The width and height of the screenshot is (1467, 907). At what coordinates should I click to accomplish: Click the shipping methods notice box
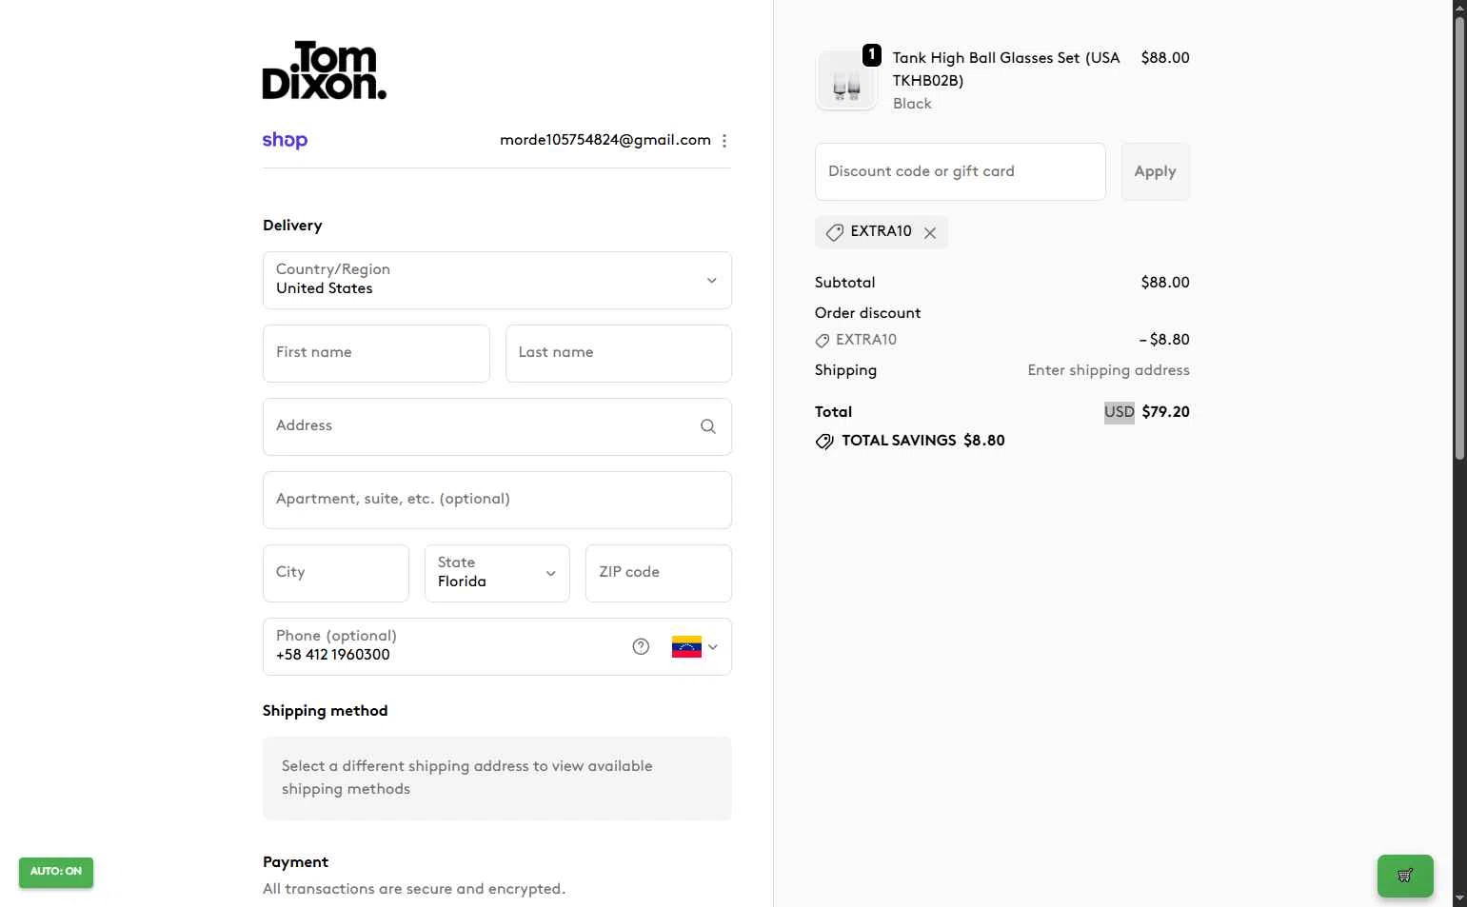(497, 779)
